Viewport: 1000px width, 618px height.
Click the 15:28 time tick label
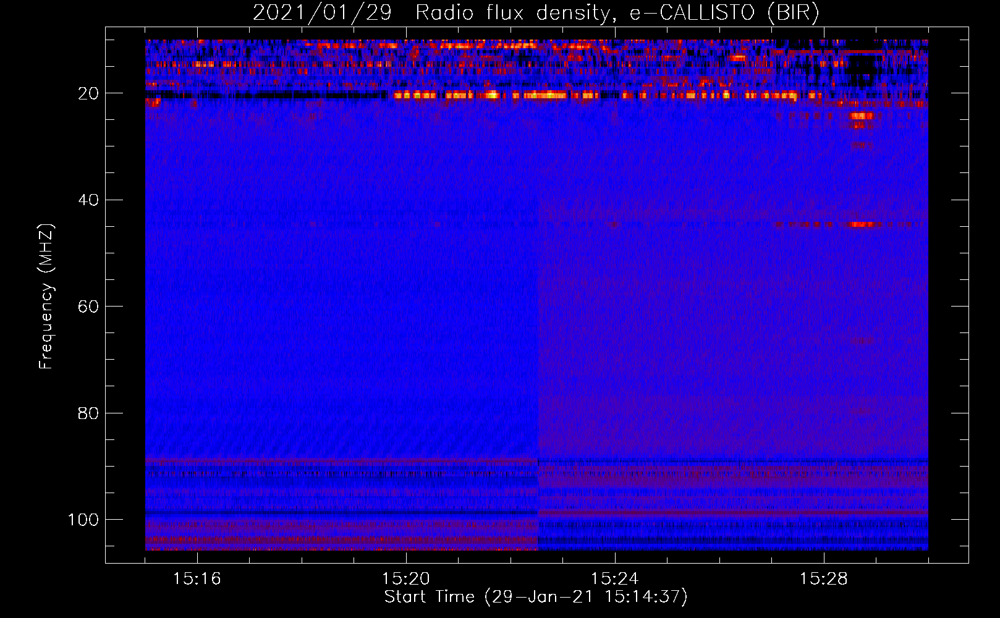pos(823,578)
